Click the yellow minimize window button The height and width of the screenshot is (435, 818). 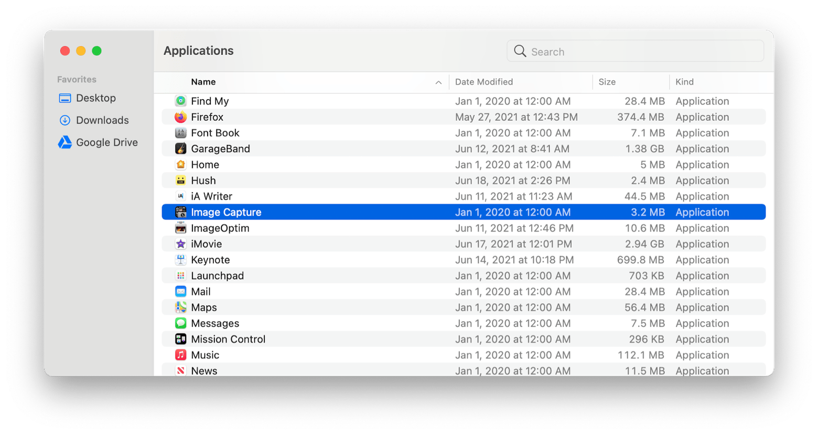tap(81, 51)
